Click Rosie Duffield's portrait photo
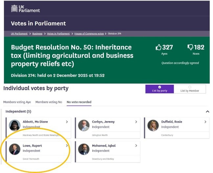 coord(153,125)
